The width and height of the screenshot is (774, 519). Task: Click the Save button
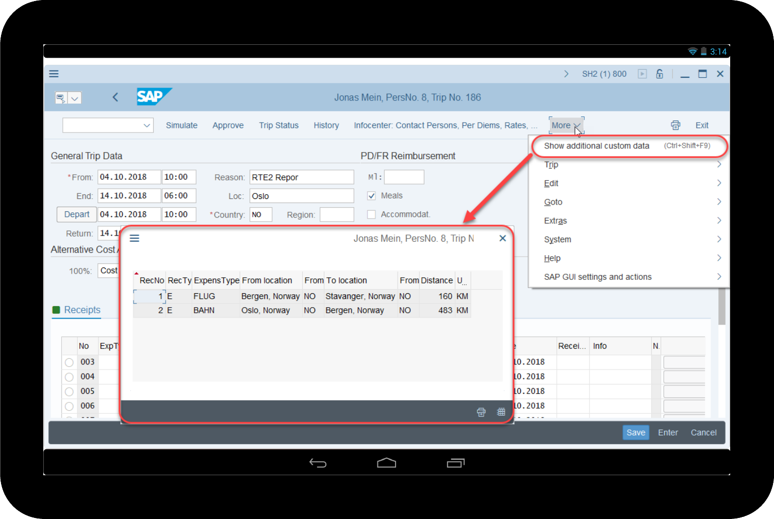tap(636, 432)
